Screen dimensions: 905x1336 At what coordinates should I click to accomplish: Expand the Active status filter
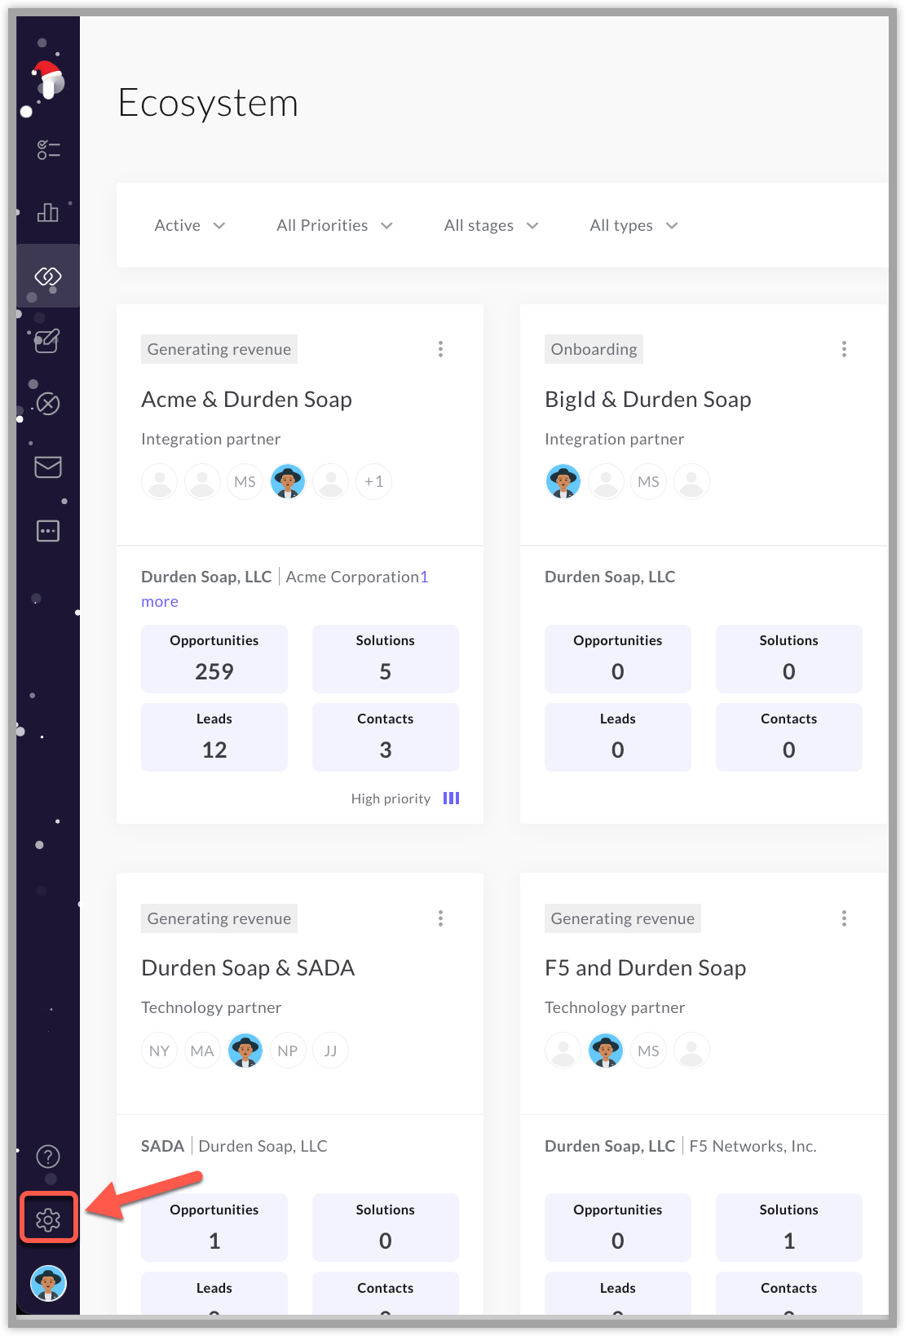[189, 225]
